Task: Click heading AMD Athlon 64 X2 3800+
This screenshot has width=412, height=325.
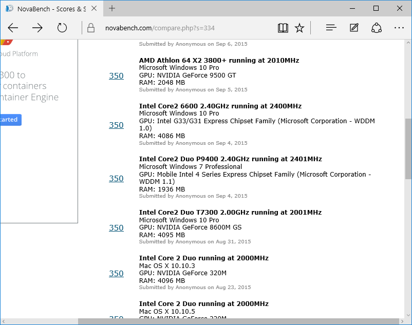Action: (x=219, y=61)
